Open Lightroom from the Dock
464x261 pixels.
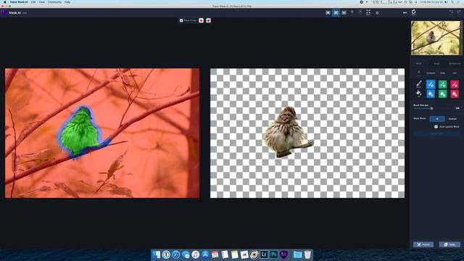(x=264, y=254)
